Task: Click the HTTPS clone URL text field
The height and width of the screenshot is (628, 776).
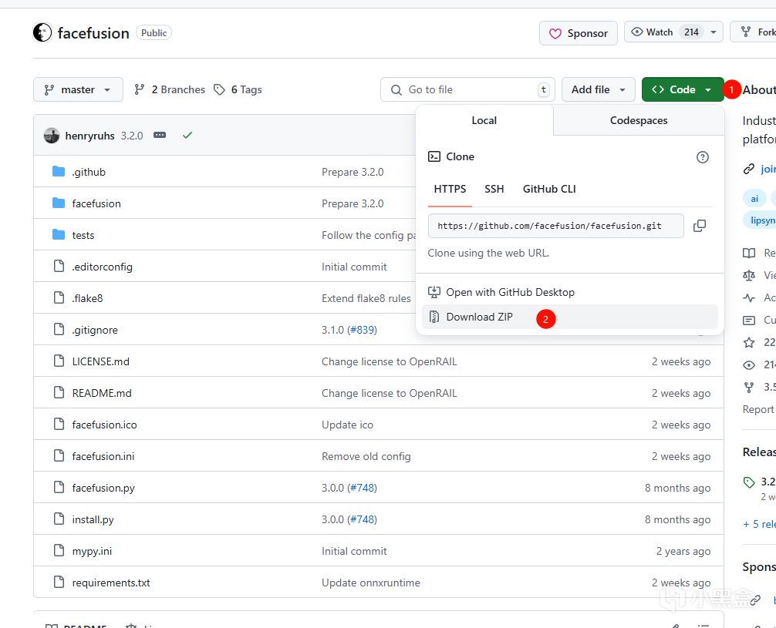Action: 555,226
